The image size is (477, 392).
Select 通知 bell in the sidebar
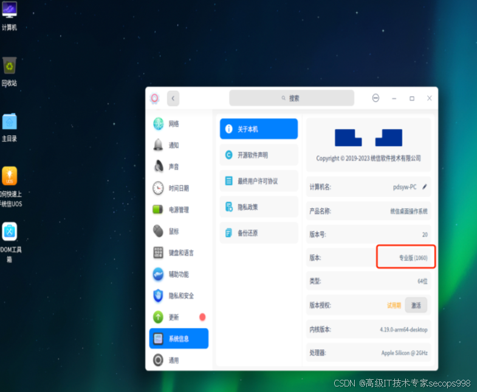(x=179, y=145)
